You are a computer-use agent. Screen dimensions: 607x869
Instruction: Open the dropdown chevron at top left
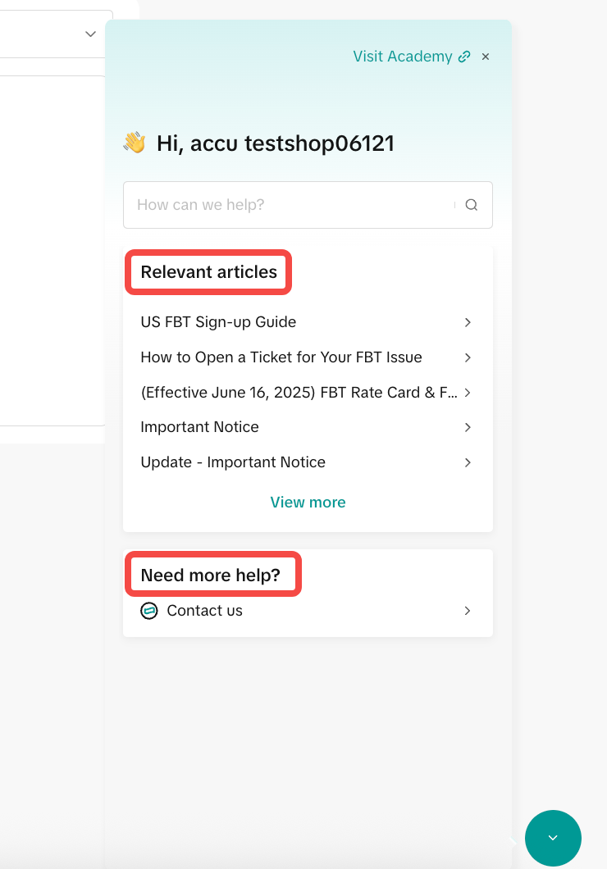tap(90, 34)
